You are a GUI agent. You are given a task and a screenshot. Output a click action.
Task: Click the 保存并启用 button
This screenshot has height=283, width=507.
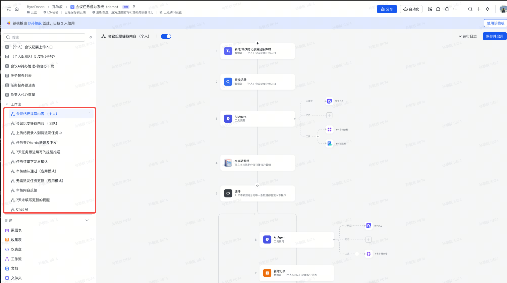pos(494,36)
